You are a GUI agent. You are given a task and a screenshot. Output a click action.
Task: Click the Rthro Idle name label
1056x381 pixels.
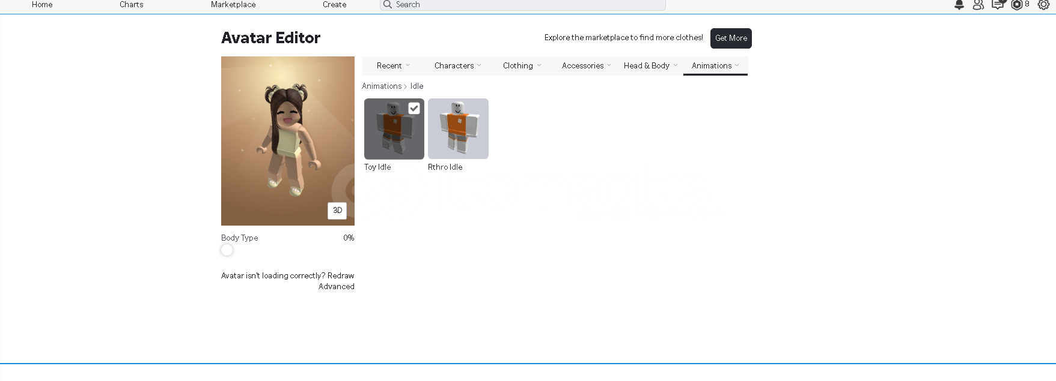click(x=445, y=167)
